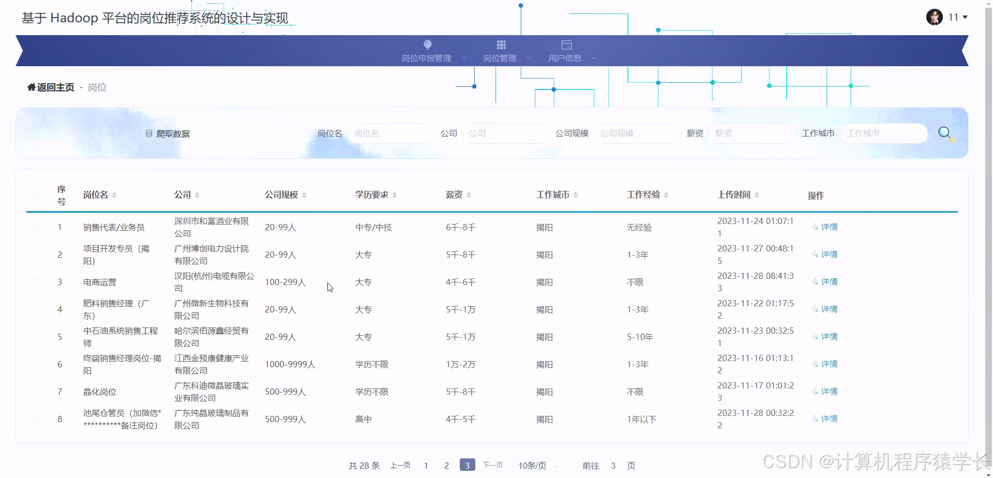Open the 10条/页 page size dropdown

pyautogui.click(x=538, y=466)
